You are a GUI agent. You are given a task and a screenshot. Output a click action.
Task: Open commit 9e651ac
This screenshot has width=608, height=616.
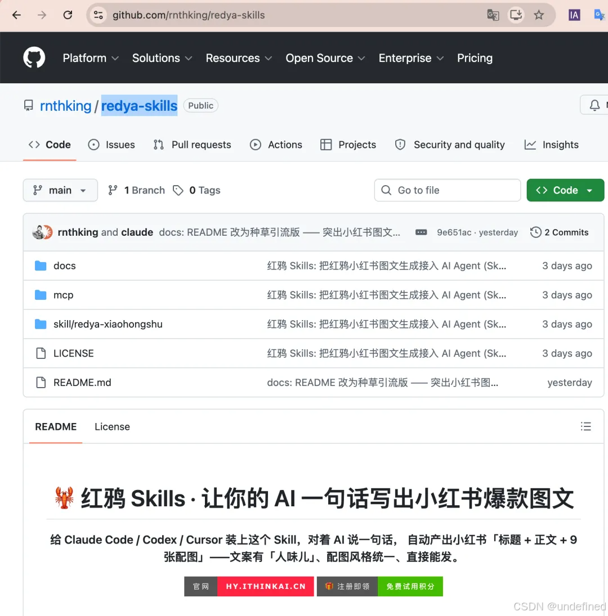pyautogui.click(x=454, y=232)
